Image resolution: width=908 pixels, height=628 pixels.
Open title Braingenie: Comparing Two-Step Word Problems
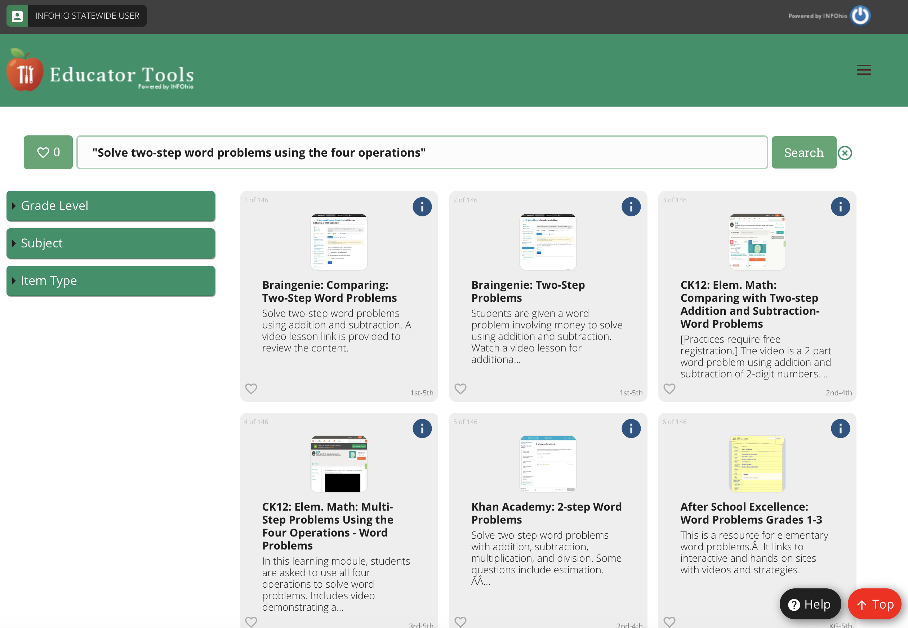329,291
